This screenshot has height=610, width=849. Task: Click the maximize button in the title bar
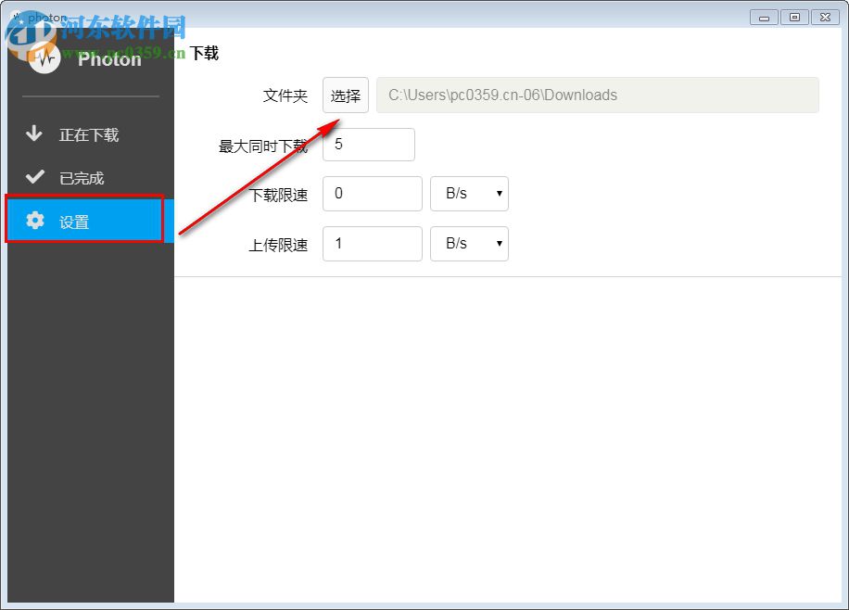click(795, 17)
